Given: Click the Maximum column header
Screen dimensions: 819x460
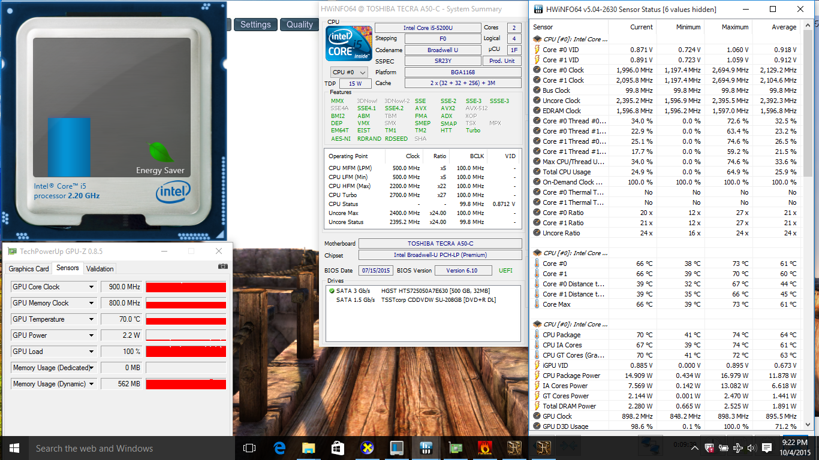Looking at the screenshot, I should 728,27.
